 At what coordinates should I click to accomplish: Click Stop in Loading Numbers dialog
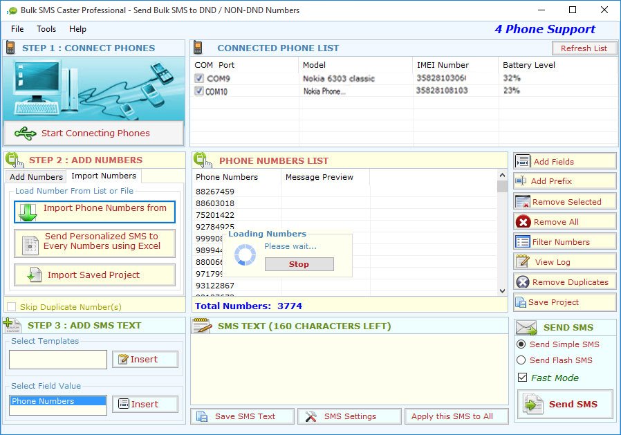click(299, 264)
